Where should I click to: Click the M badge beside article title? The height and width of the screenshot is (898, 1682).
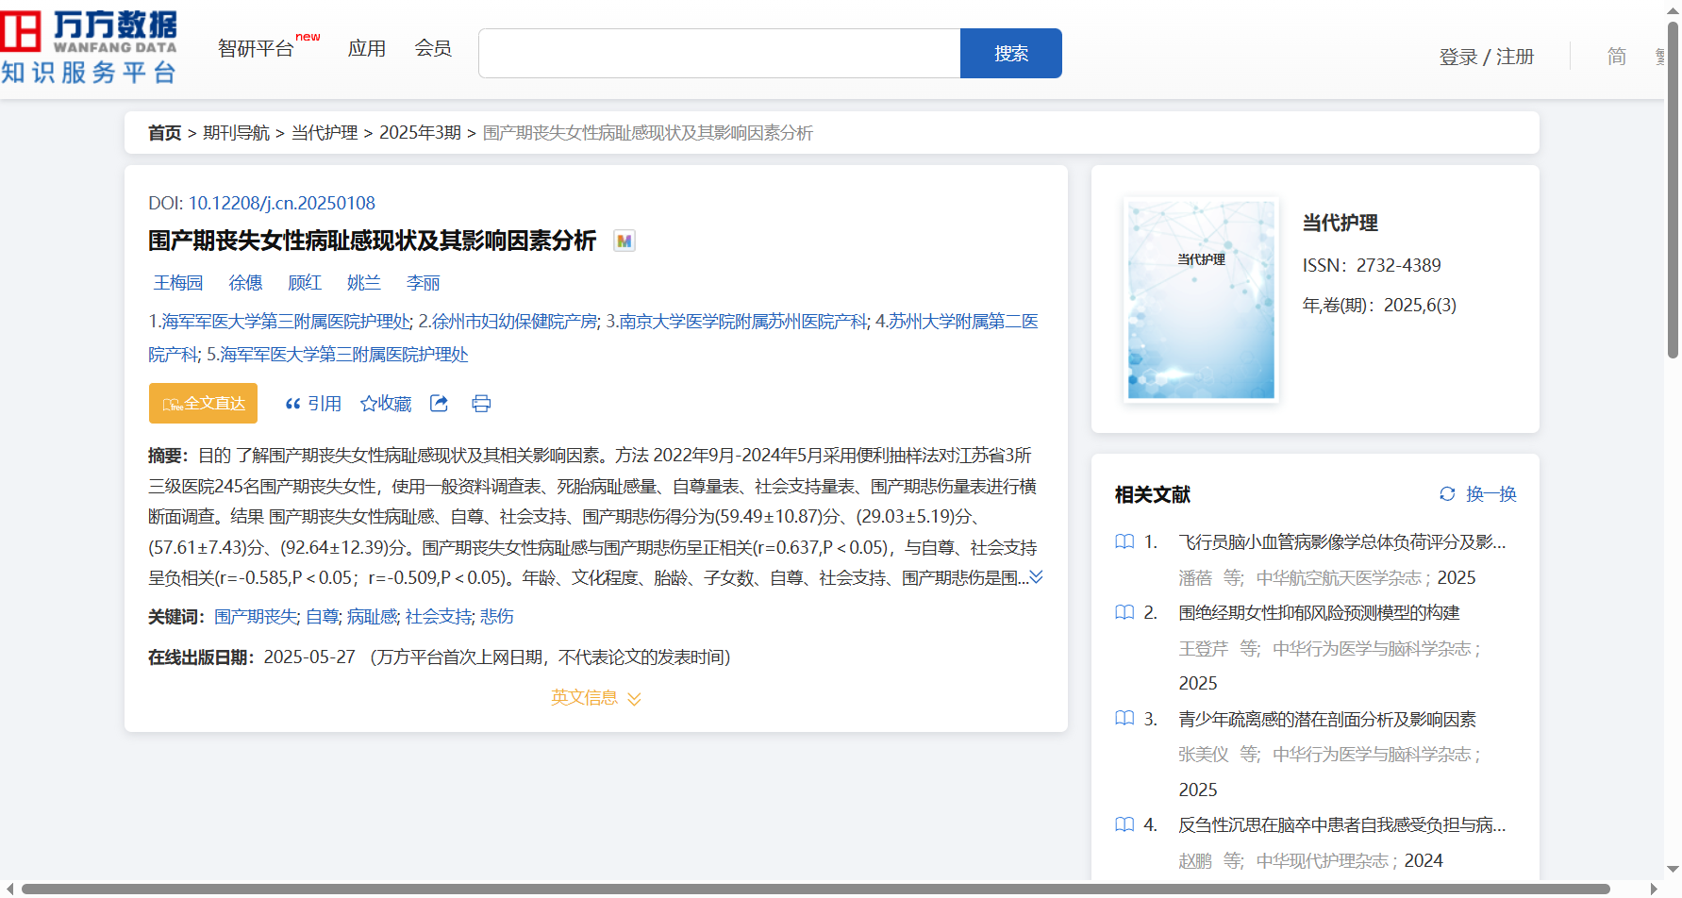coord(624,241)
